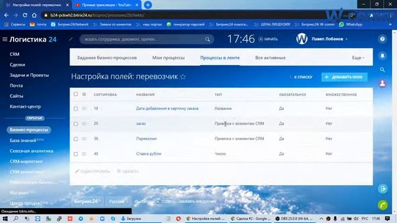The image size is (397, 223).
Task: Switch to Мои процессы tab
Action: click(x=168, y=58)
